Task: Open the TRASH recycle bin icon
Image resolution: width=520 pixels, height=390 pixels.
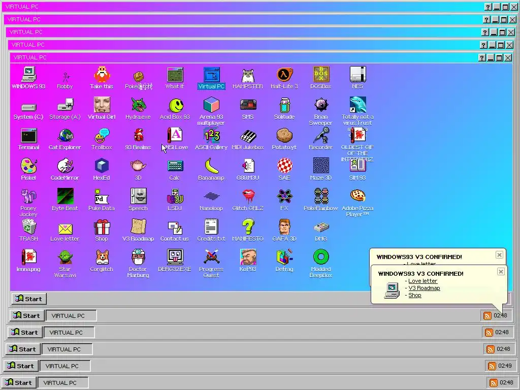Action: (28, 231)
